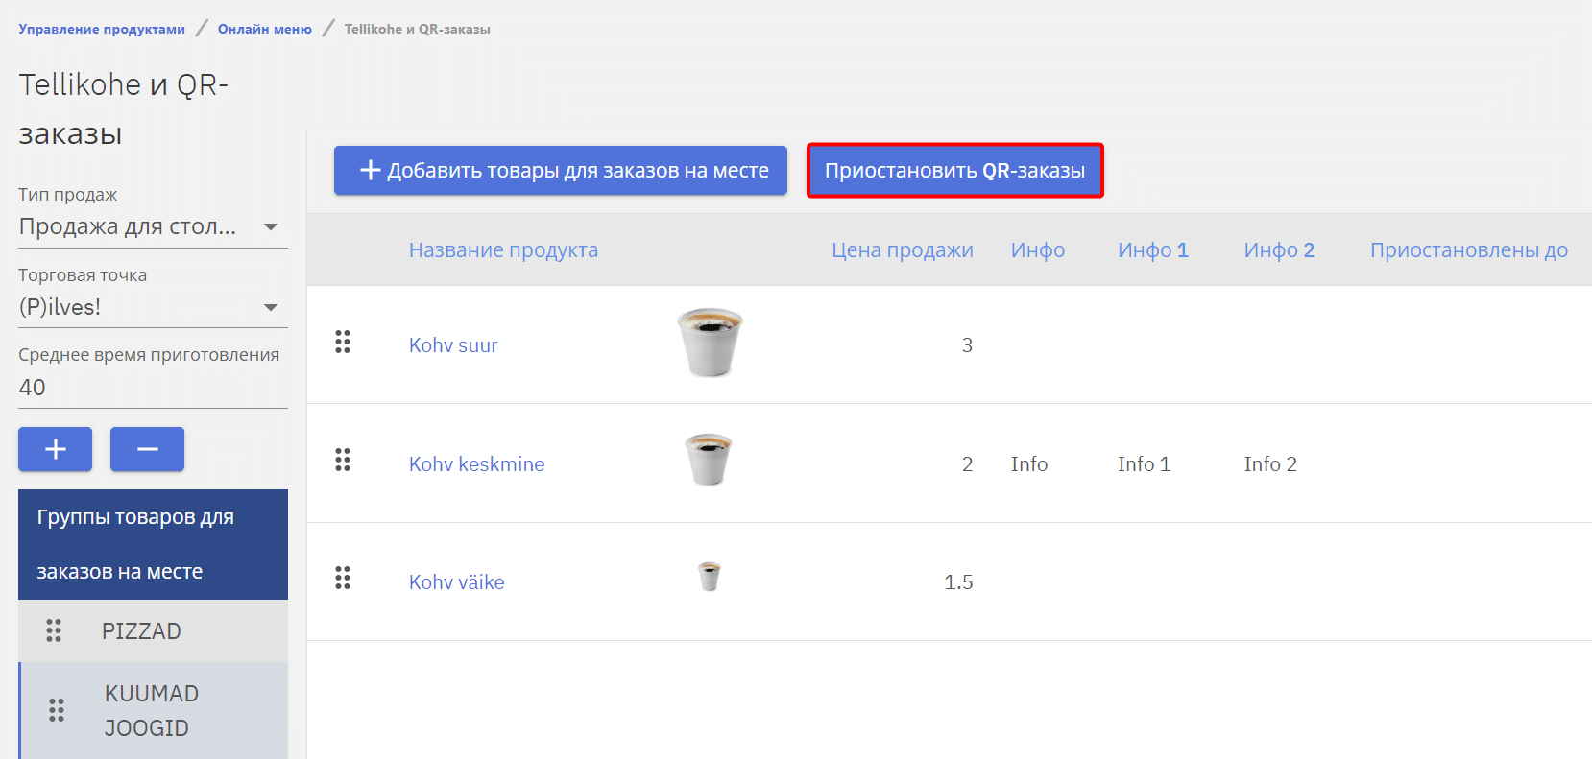Viewport: 1592px width, 759px height.
Task: Select the PIZZAD product group
Action: click(x=141, y=631)
